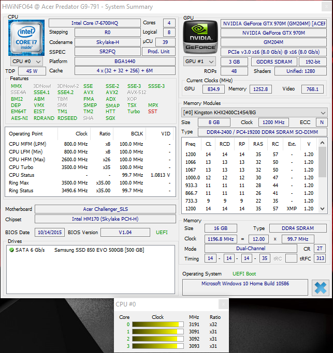Screen dimensions: 333x353
Task: Click the Windows 10 Home Build 10586 field
Action: coord(245,287)
